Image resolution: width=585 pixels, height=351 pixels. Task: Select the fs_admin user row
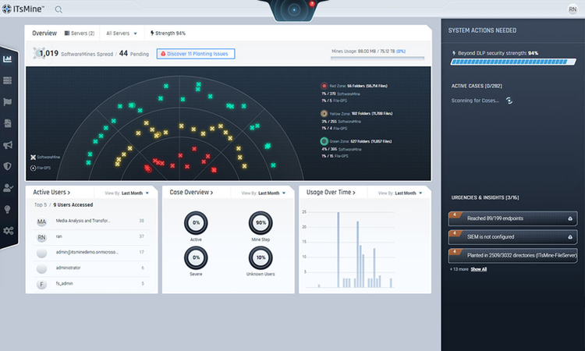[x=91, y=284]
